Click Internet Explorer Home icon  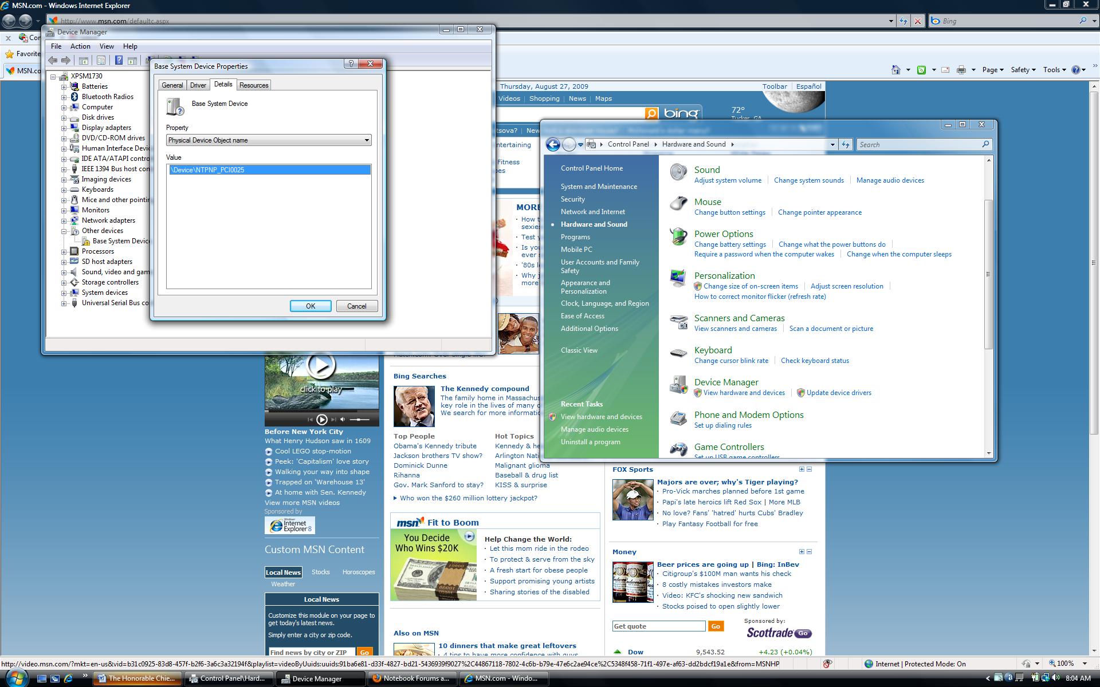(x=895, y=70)
